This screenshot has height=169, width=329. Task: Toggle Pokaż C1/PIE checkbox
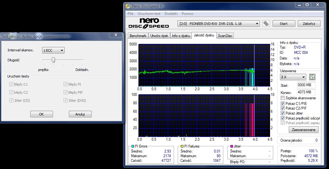(283, 103)
